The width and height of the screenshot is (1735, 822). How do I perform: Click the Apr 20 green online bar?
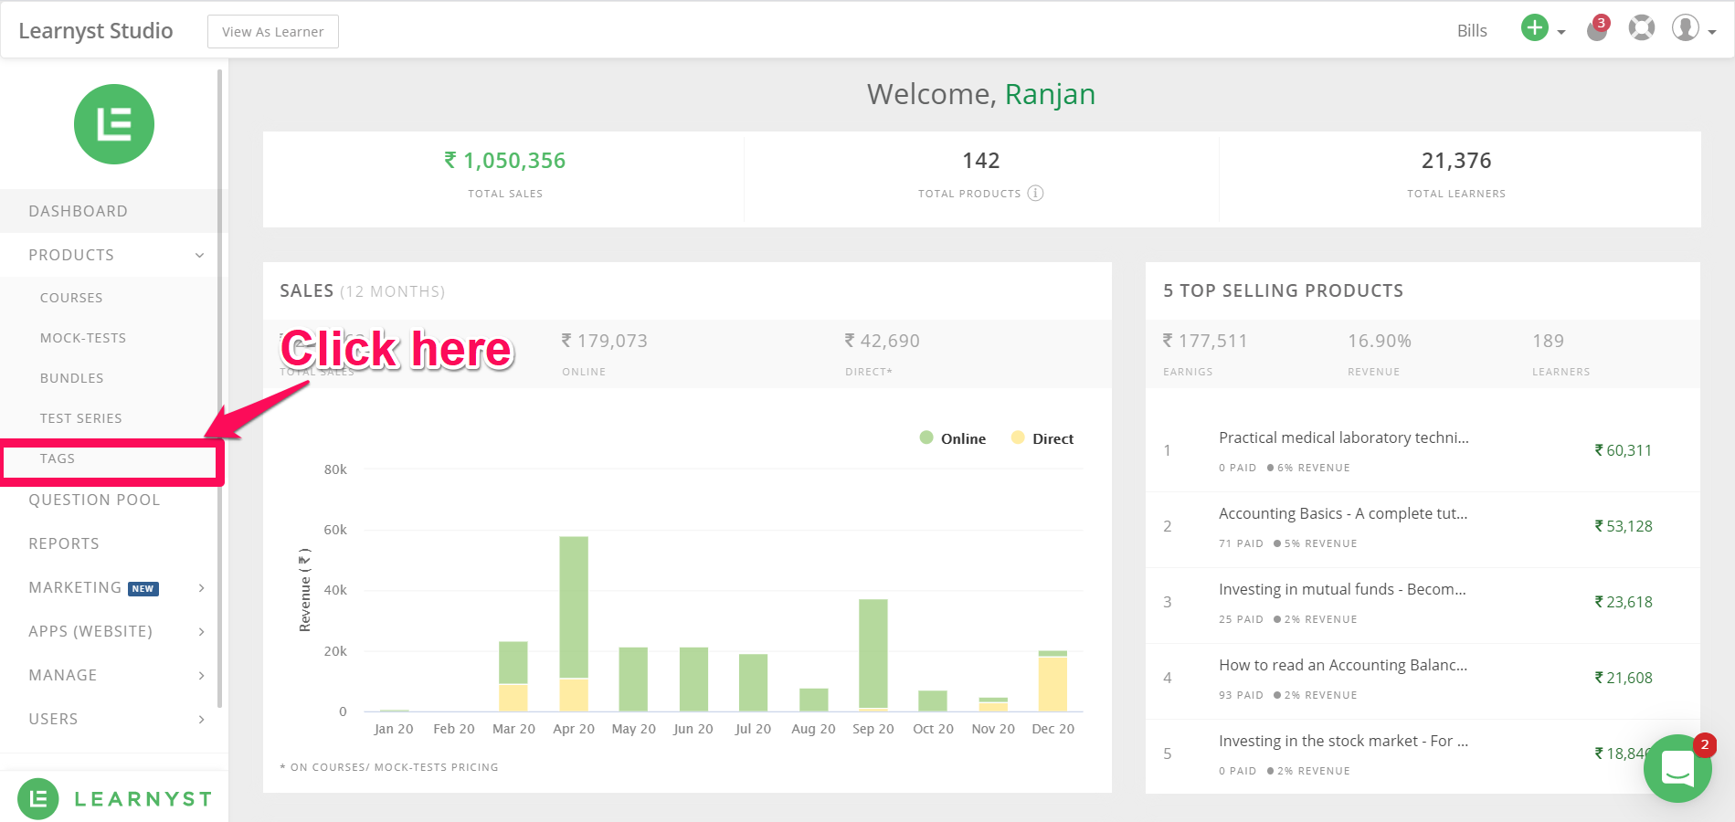click(574, 607)
